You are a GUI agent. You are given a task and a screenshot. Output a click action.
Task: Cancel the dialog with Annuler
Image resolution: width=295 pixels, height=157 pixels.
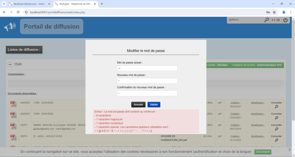pyautogui.click(x=138, y=105)
